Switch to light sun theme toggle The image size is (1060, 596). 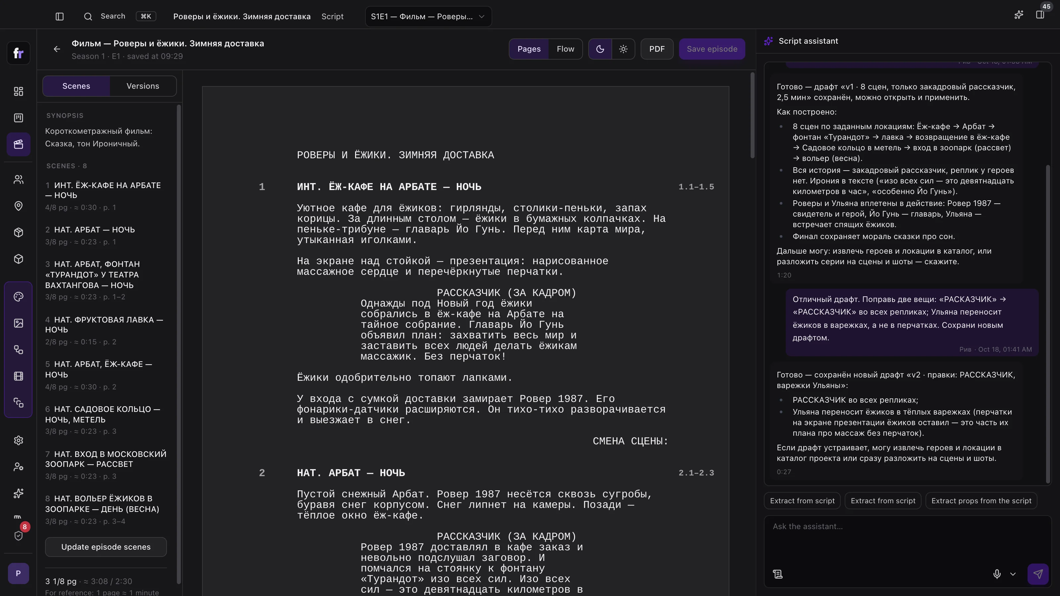(623, 49)
